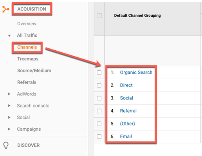Expand the Campaigns submenu arrow

click(x=9, y=129)
